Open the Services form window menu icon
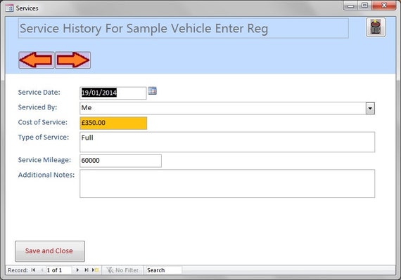Viewport: 401px width, 280px height. (x=9, y=8)
